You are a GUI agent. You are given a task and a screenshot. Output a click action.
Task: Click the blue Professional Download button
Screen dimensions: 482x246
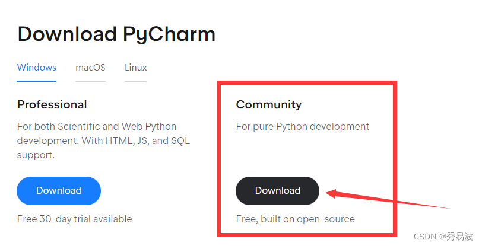pos(59,190)
